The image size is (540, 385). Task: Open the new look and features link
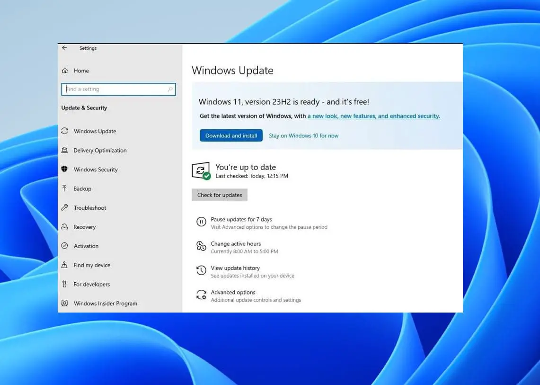373,116
